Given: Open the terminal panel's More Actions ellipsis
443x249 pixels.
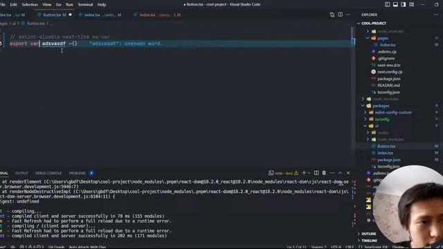Looking at the screenshot, I should [332, 173].
